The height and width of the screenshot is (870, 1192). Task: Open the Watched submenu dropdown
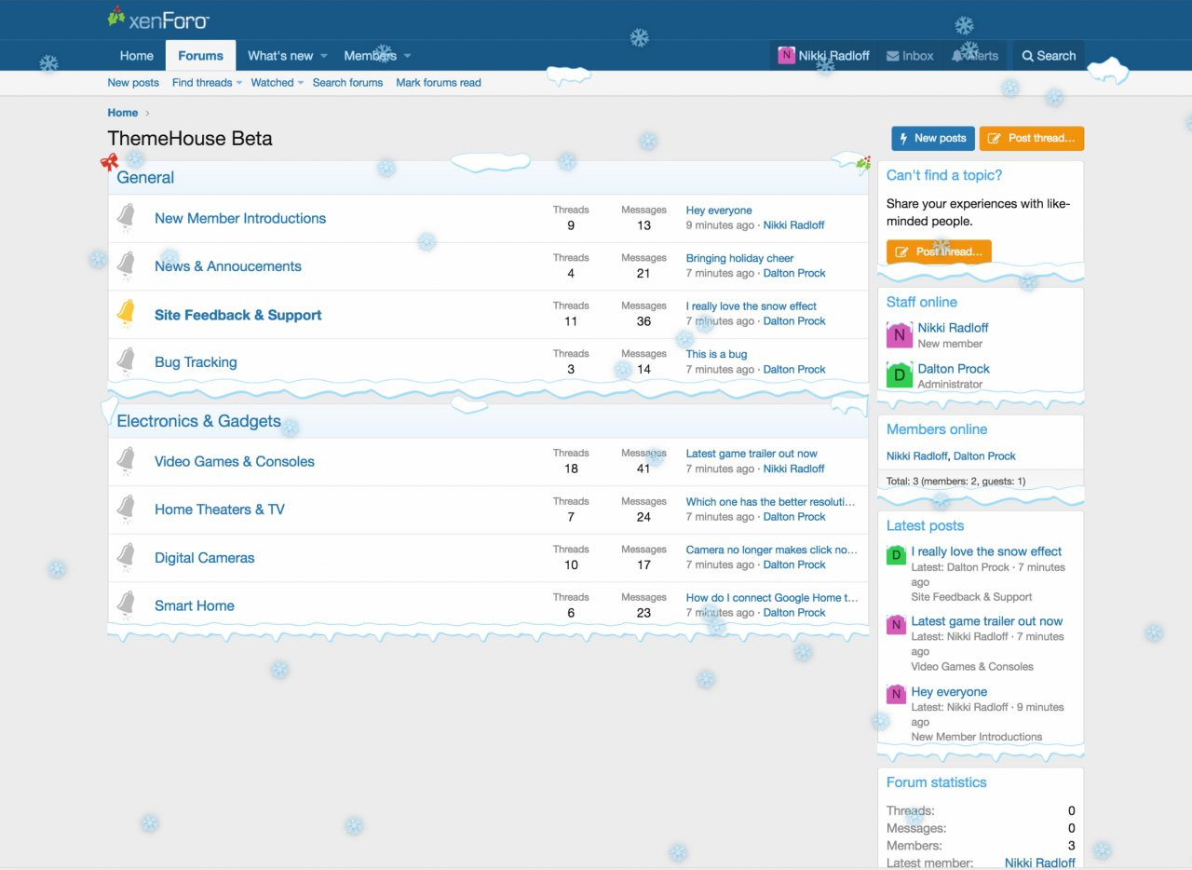pos(301,83)
